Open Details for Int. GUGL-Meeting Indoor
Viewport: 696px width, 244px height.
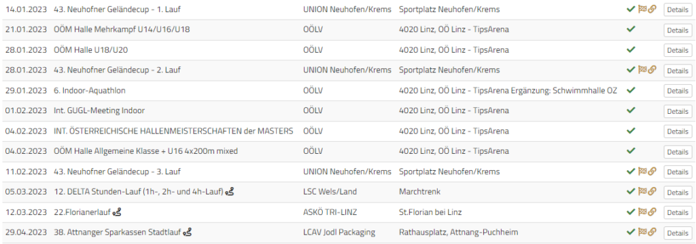[x=678, y=111]
